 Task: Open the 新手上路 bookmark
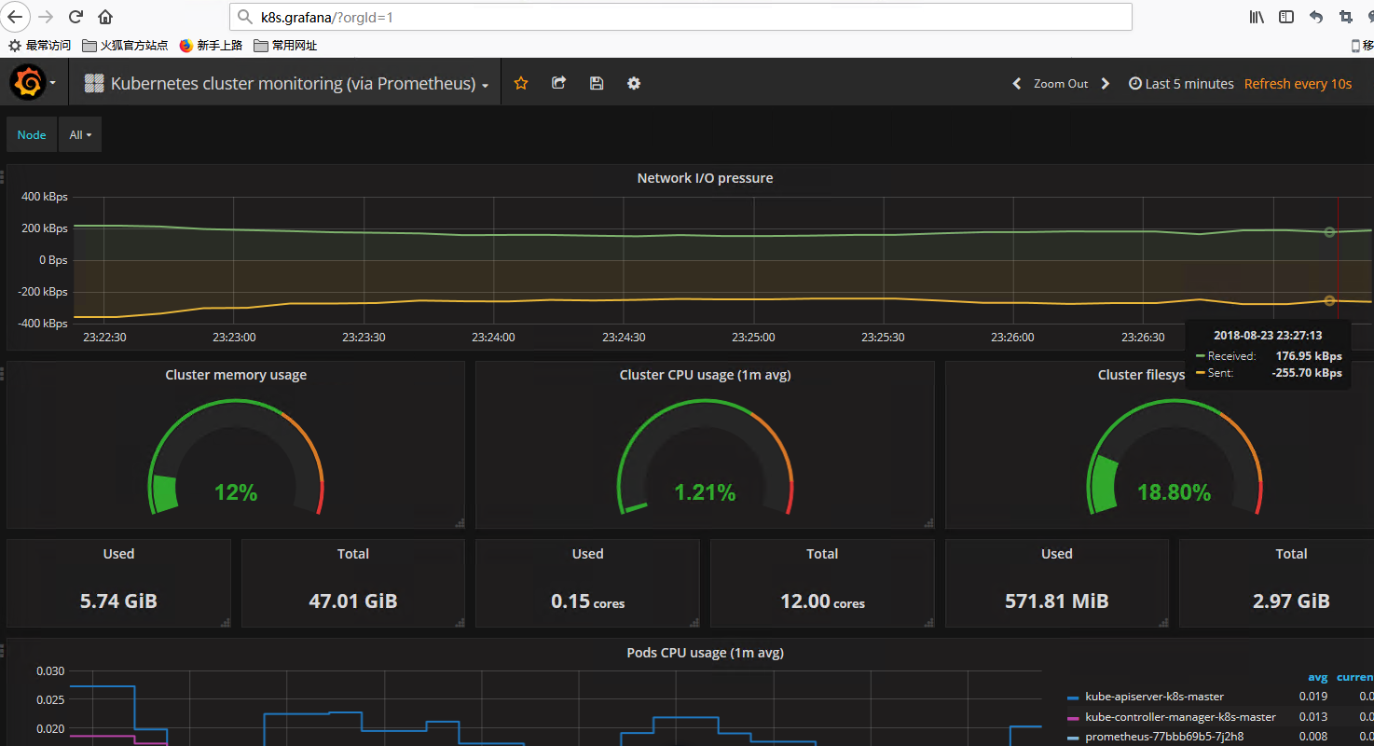(x=211, y=45)
